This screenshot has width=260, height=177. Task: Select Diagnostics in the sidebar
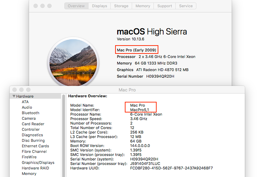(32, 135)
